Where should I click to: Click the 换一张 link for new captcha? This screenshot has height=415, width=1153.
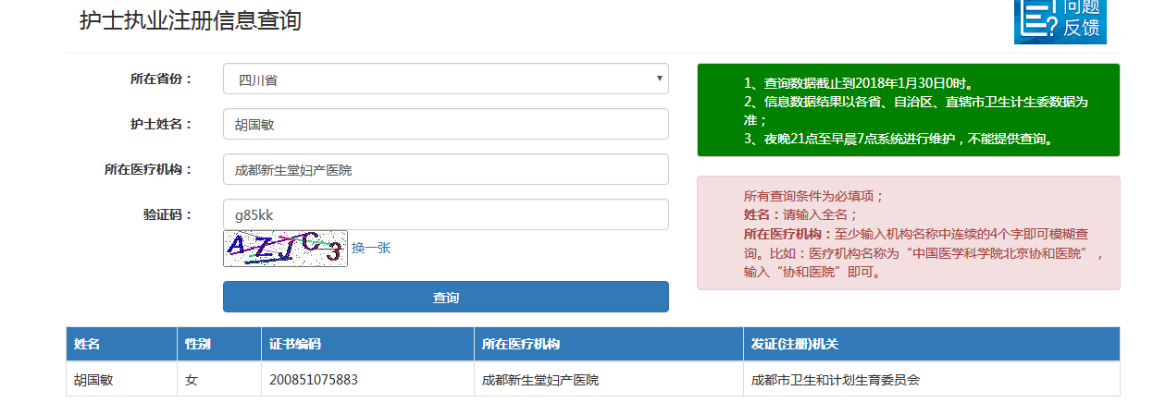tap(371, 248)
